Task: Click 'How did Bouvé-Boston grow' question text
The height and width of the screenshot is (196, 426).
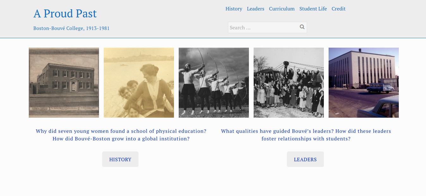Action: (121, 139)
